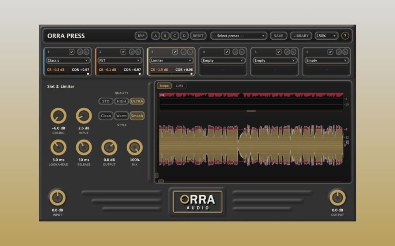Move slot 1 left with its arrow
Image resolution: width=395 pixels, height=246 pixels.
tap(80, 52)
